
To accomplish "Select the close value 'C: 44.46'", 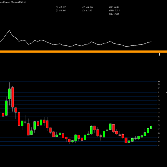I will point(60,11).
